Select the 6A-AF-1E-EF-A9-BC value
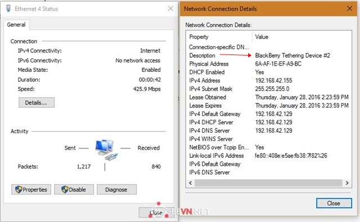The height and width of the screenshot is (222, 360). pyautogui.click(x=278, y=64)
